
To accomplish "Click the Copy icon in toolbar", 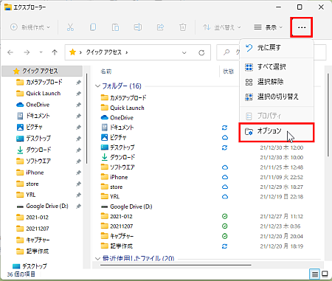I will coord(93,27).
